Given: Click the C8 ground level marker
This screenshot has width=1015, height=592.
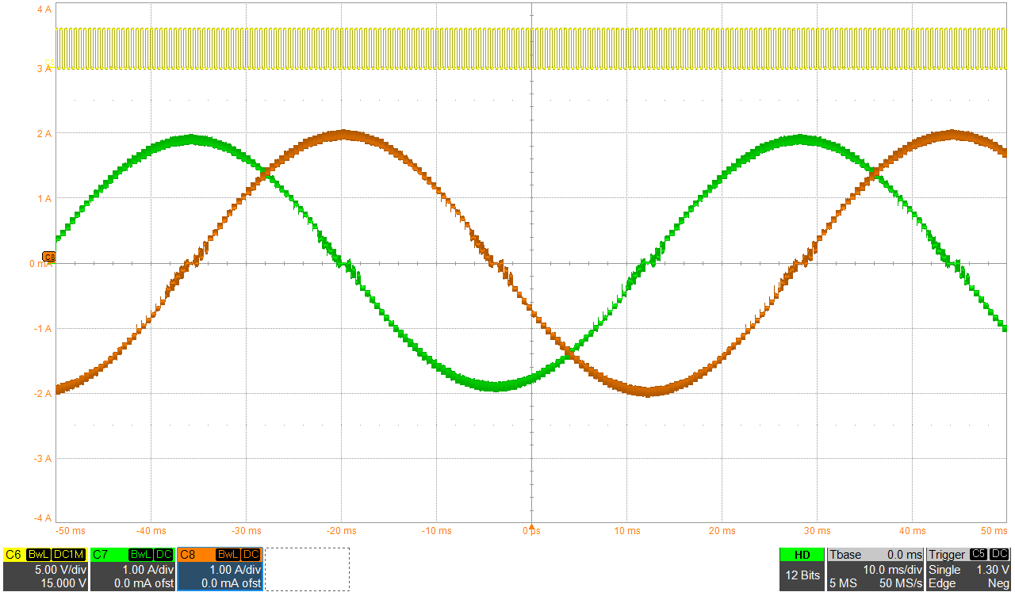Looking at the screenshot, I should [48, 258].
